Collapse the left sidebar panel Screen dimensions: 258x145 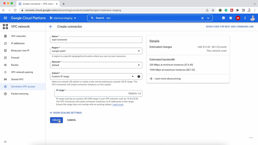(5, 142)
